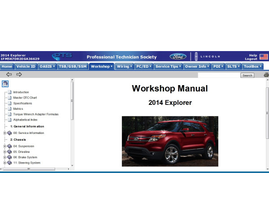
Task: Click the 2014 Explorer vehicle photo
Action: pyautogui.click(x=170, y=141)
